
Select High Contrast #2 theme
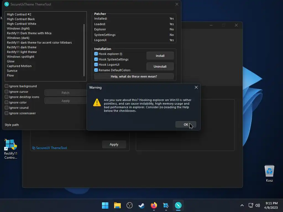coord(19,14)
